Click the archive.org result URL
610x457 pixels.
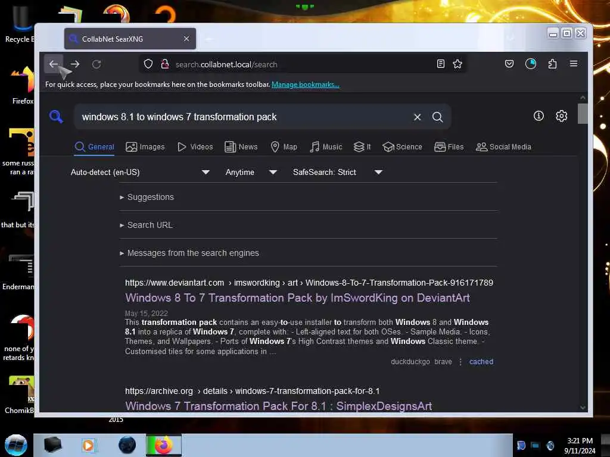tap(252, 391)
